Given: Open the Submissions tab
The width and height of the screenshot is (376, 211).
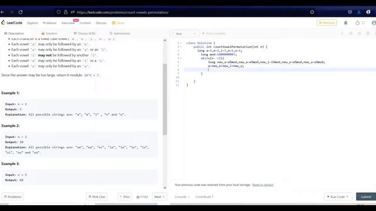Looking at the screenshot, I should point(120,33).
